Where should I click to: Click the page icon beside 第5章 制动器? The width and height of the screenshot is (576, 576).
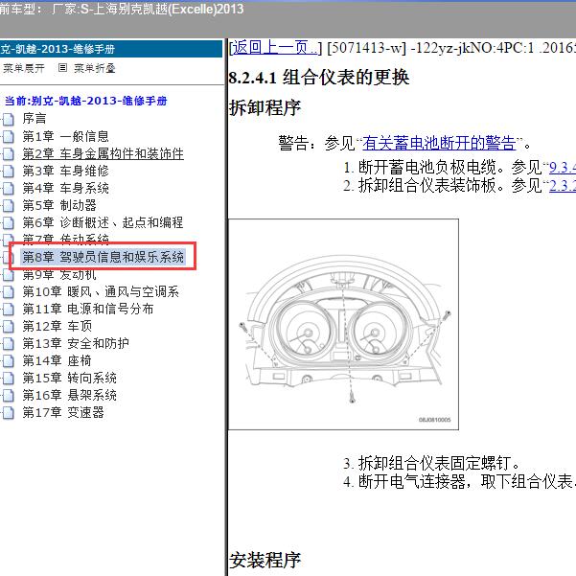(x=8, y=206)
